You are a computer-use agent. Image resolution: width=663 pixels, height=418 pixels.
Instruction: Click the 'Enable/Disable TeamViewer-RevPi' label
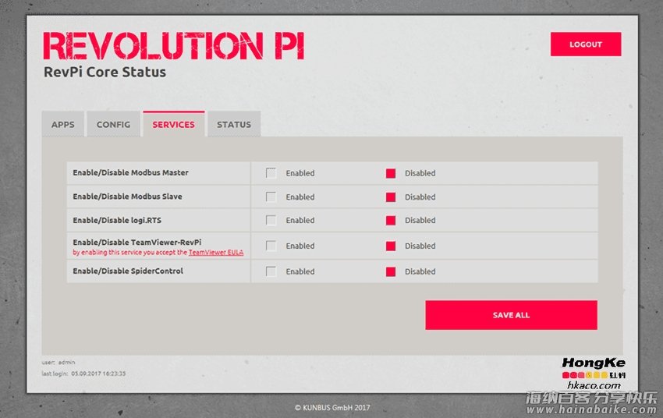[137, 243]
